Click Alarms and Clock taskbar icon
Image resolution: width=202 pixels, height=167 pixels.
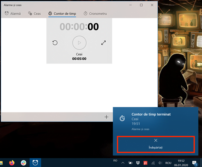(35, 163)
